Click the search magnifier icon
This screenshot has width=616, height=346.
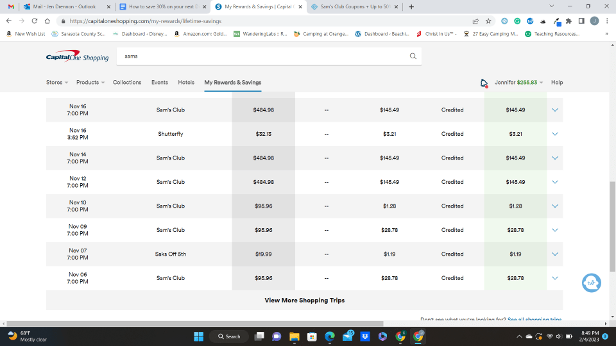413,56
